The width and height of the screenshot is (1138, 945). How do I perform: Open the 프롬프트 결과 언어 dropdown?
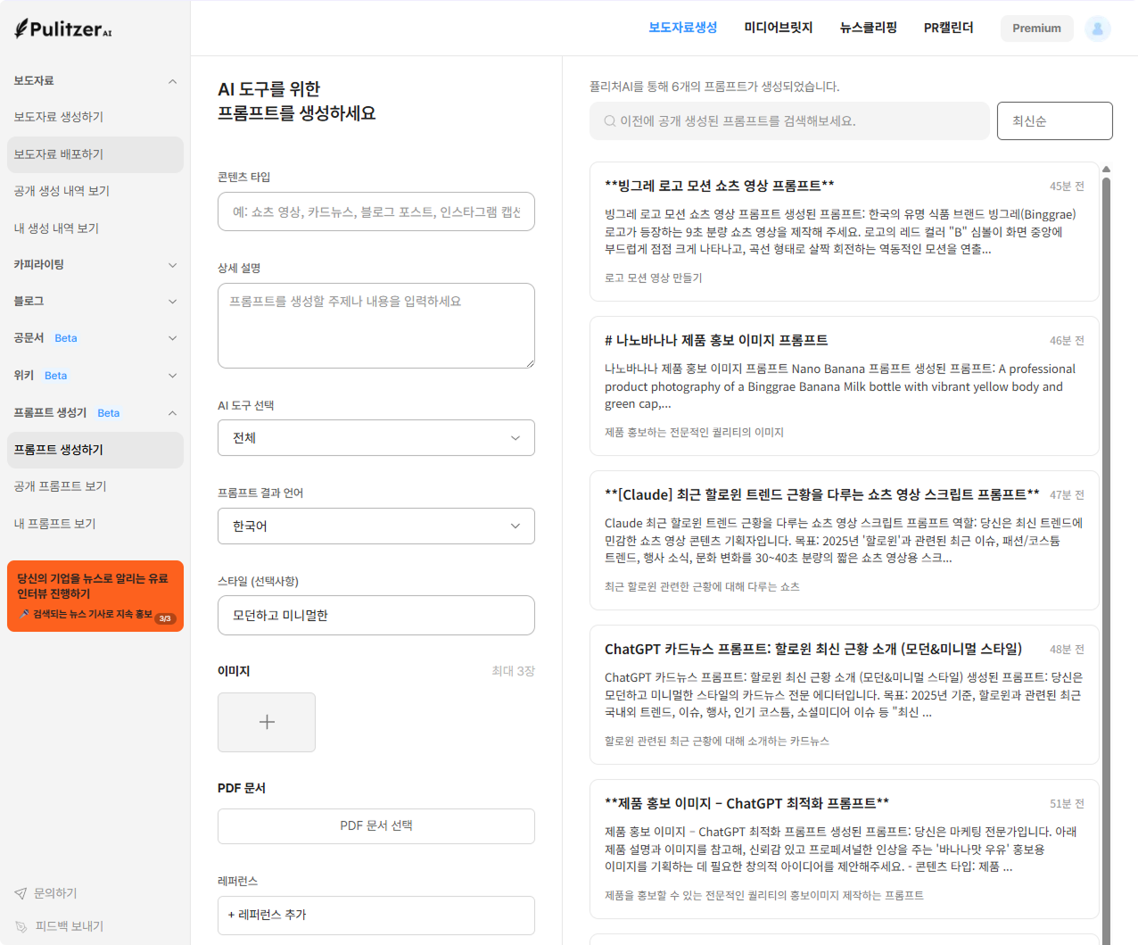(375, 526)
